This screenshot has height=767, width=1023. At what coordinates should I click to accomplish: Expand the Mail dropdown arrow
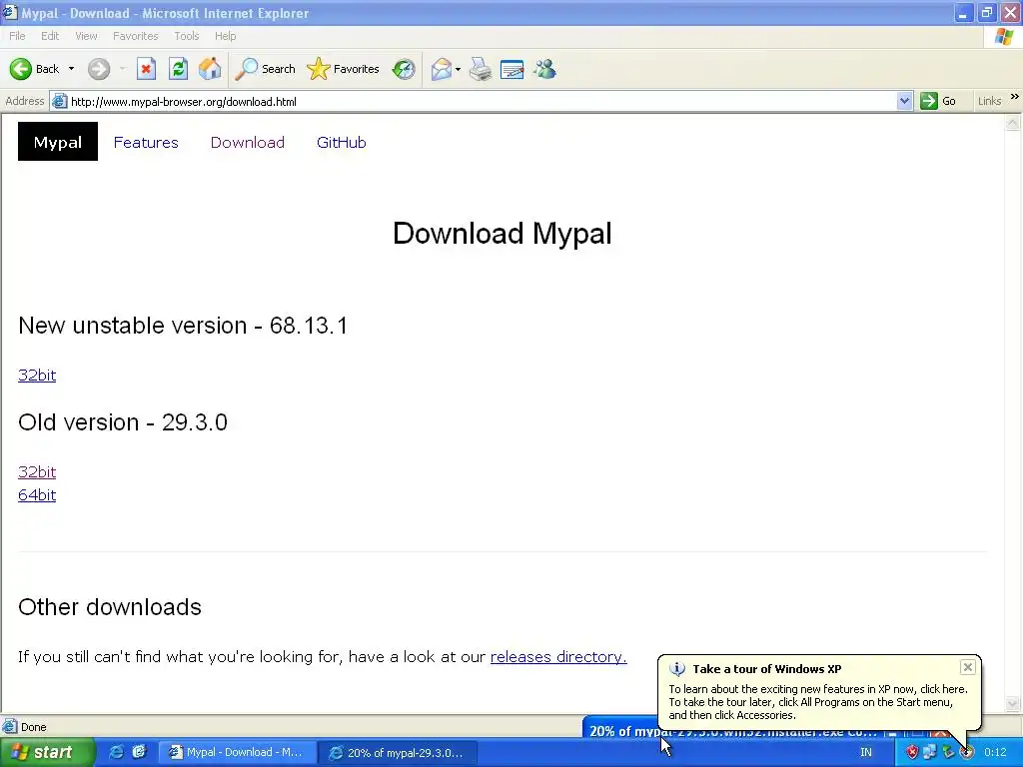[x=458, y=69]
